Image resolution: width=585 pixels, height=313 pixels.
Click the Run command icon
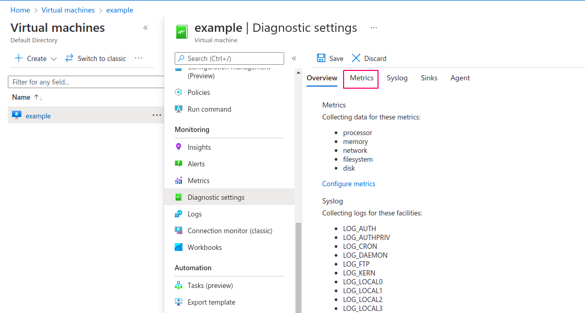coord(179,109)
